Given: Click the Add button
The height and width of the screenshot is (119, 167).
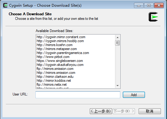Looking at the screenshot, I should [134, 95].
